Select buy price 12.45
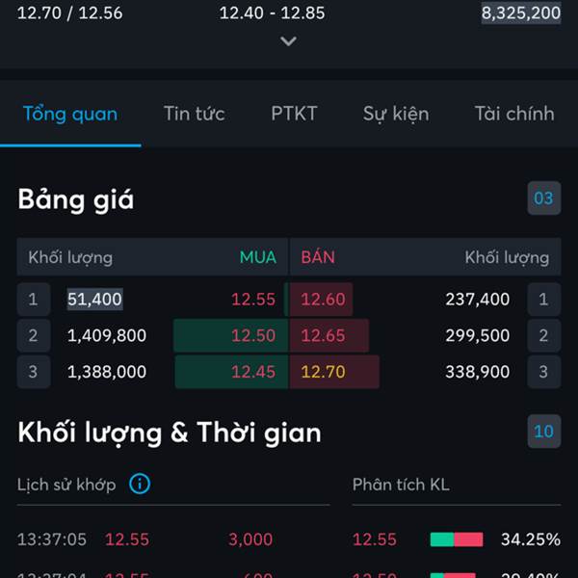Screen dimensions: 578x578 pos(253,372)
